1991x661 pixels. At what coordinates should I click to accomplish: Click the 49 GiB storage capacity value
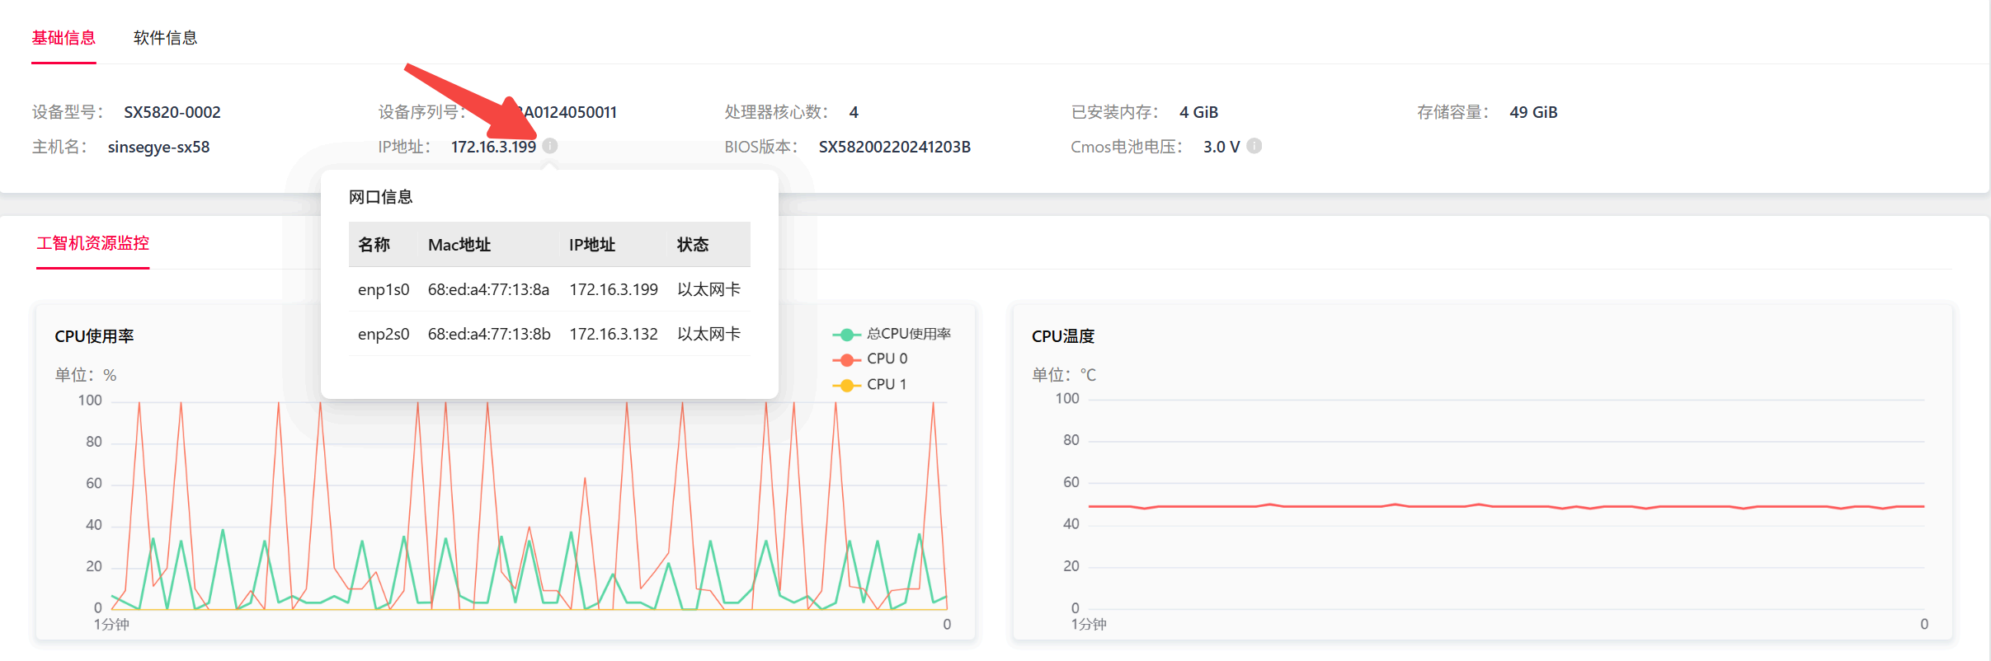[x=1533, y=112]
